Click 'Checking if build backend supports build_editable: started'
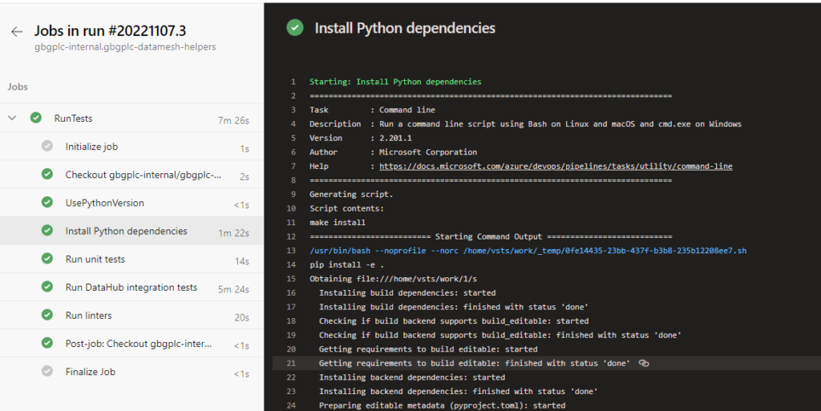Screen dimensions: 821x411 point(454,321)
